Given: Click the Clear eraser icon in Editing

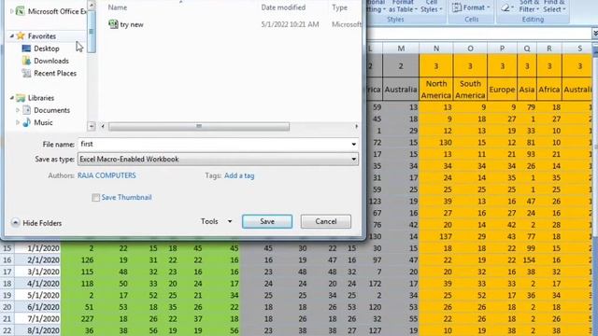Looking at the screenshot, I should coord(505,7).
